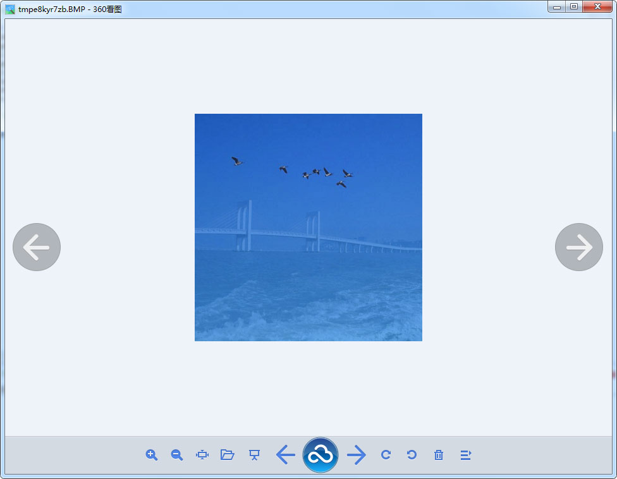
Task: Delete the image with the trash icon
Action: click(x=439, y=455)
